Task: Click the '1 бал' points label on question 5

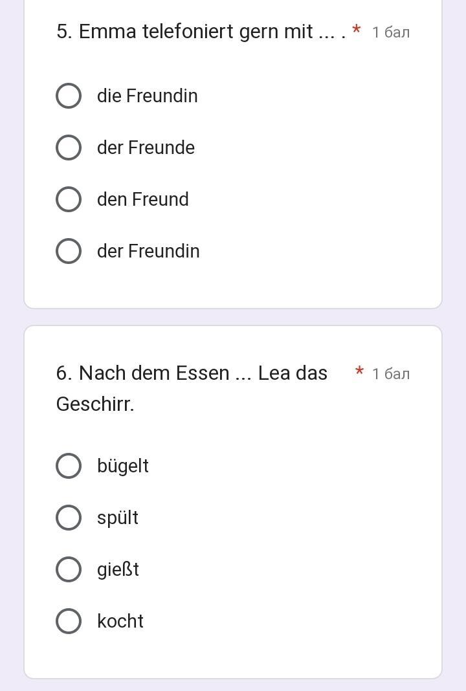Action: 391,32
